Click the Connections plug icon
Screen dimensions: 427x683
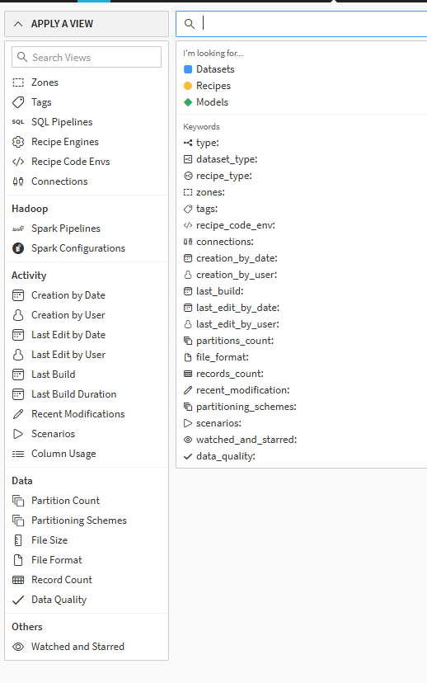coord(18,181)
